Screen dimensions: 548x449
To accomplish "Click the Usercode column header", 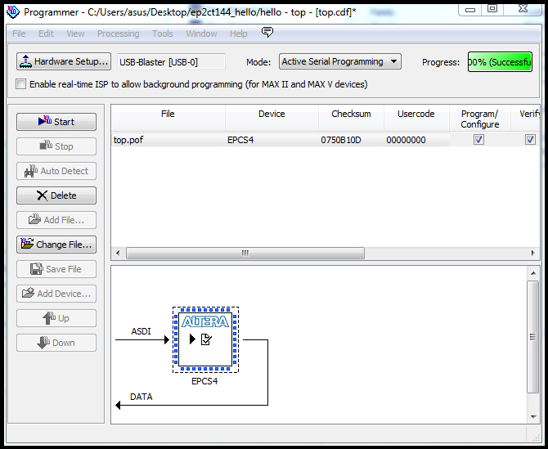I will pyautogui.click(x=416, y=118).
